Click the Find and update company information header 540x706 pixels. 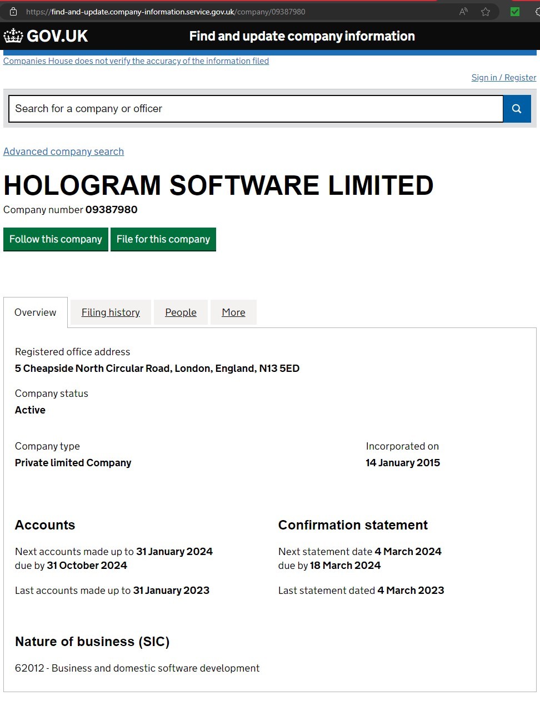click(302, 36)
